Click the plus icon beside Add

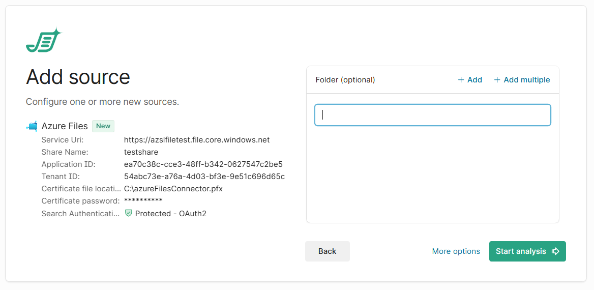pyautogui.click(x=461, y=80)
